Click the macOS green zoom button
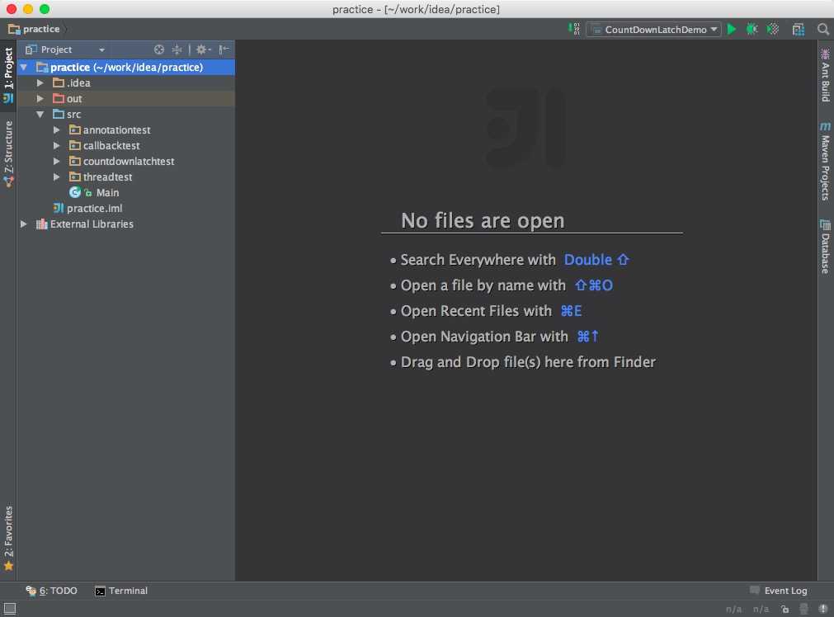This screenshot has width=834, height=617. click(x=45, y=9)
